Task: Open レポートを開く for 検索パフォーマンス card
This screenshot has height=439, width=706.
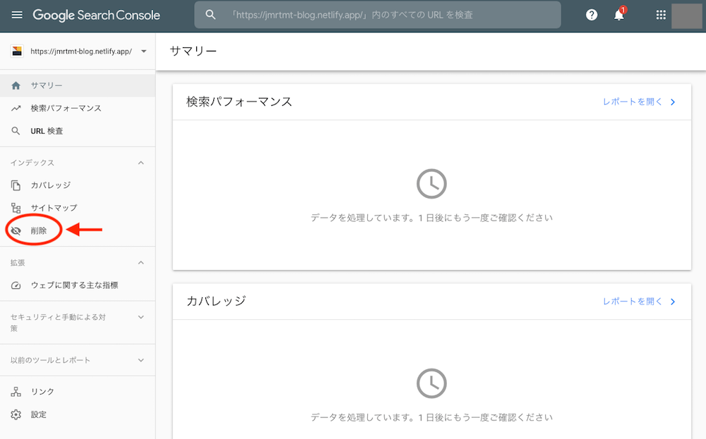Action: coord(633,102)
